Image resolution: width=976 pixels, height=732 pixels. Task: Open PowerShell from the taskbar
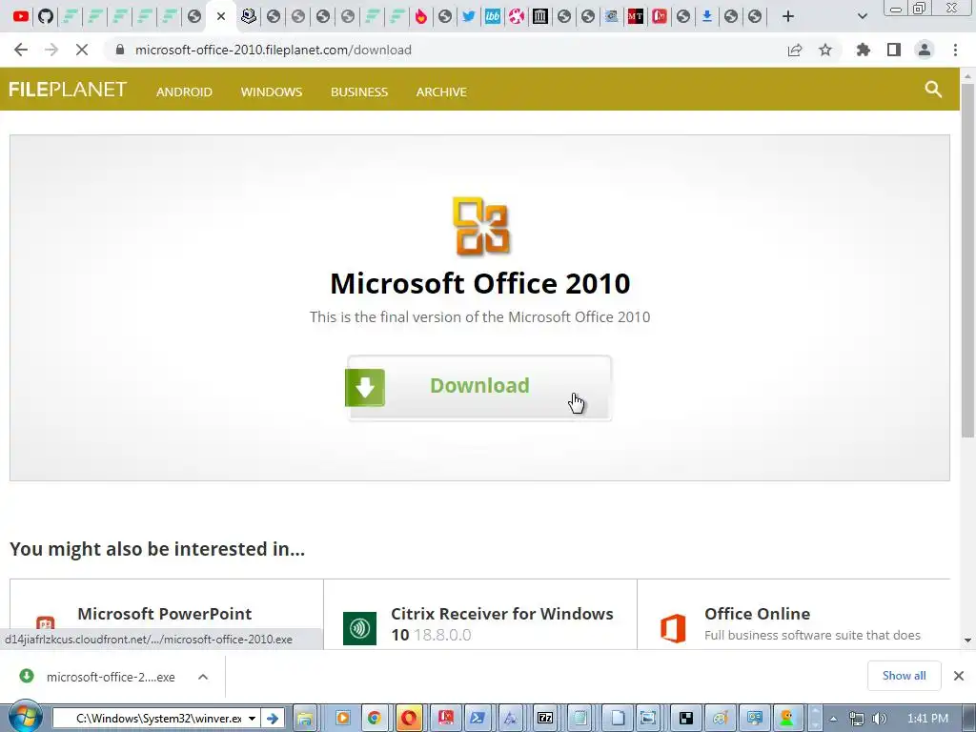[478, 719]
